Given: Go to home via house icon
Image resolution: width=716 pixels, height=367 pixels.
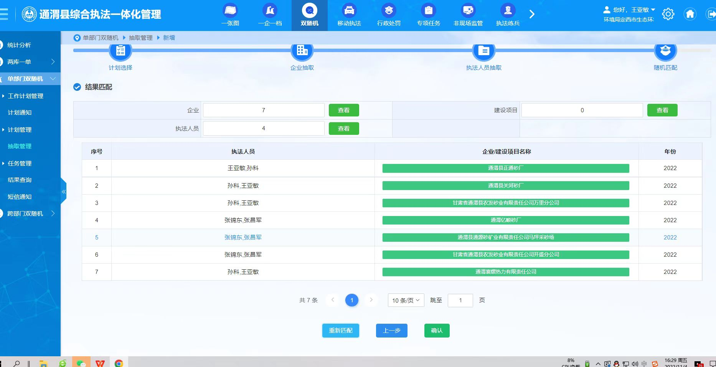Looking at the screenshot, I should [x=690, y=14].
